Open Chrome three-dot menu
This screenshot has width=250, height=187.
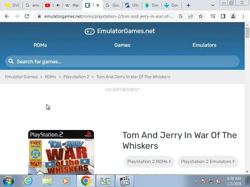point(243,16)
